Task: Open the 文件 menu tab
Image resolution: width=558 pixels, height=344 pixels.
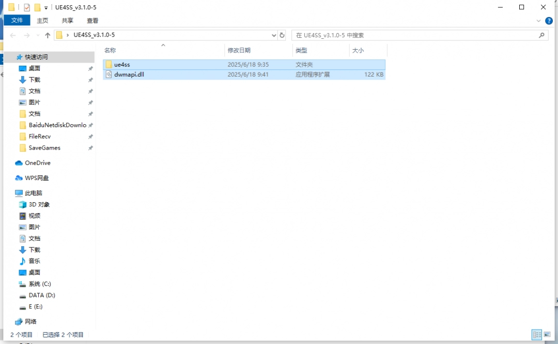Action: tap(17, 21)
